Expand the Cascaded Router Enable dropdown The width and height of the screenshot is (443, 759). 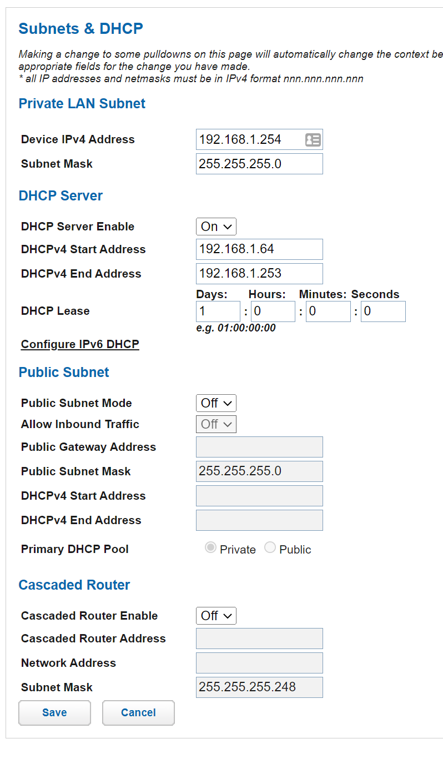[216, 616]
